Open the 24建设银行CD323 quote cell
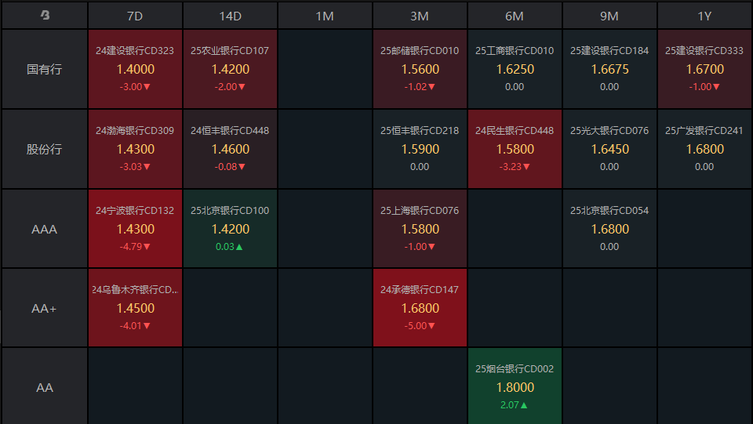This screenshot has height=424, width=753. coord(135,69)
